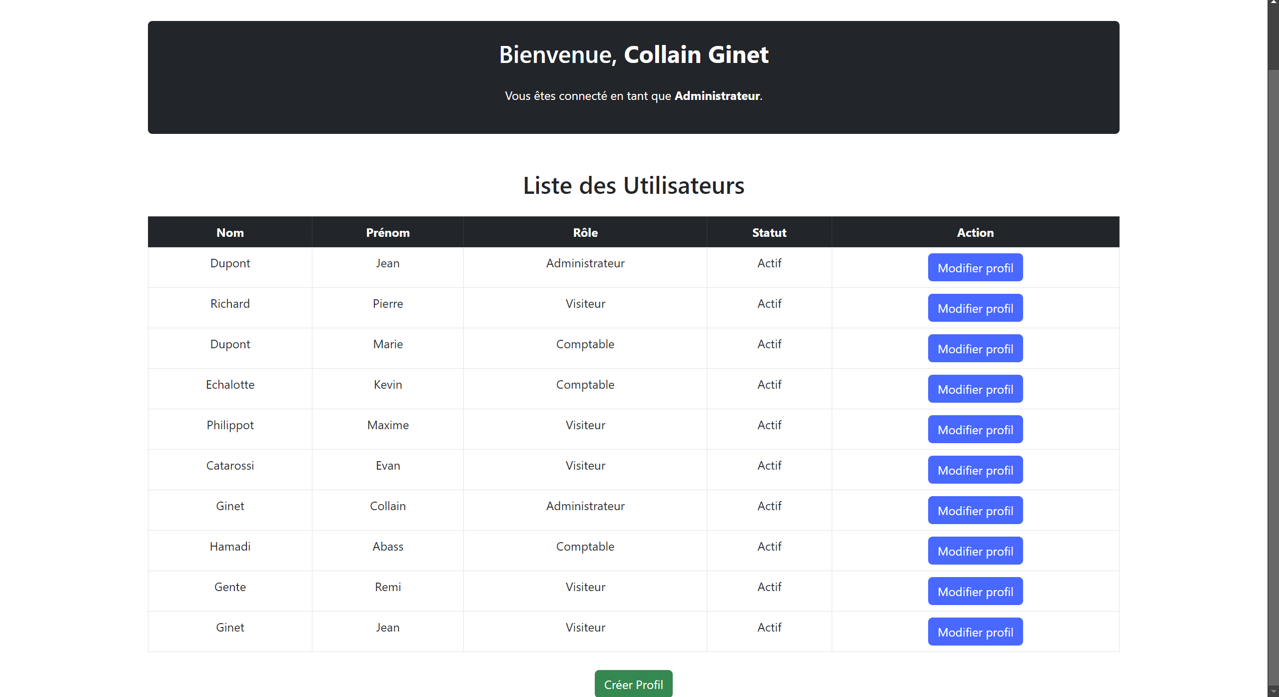Click the scrollbar down arrow
Screen dimensions: 1279x697
point(1273,692)
